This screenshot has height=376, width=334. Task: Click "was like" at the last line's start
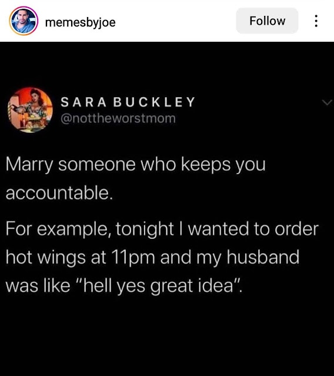click(38, 285)
